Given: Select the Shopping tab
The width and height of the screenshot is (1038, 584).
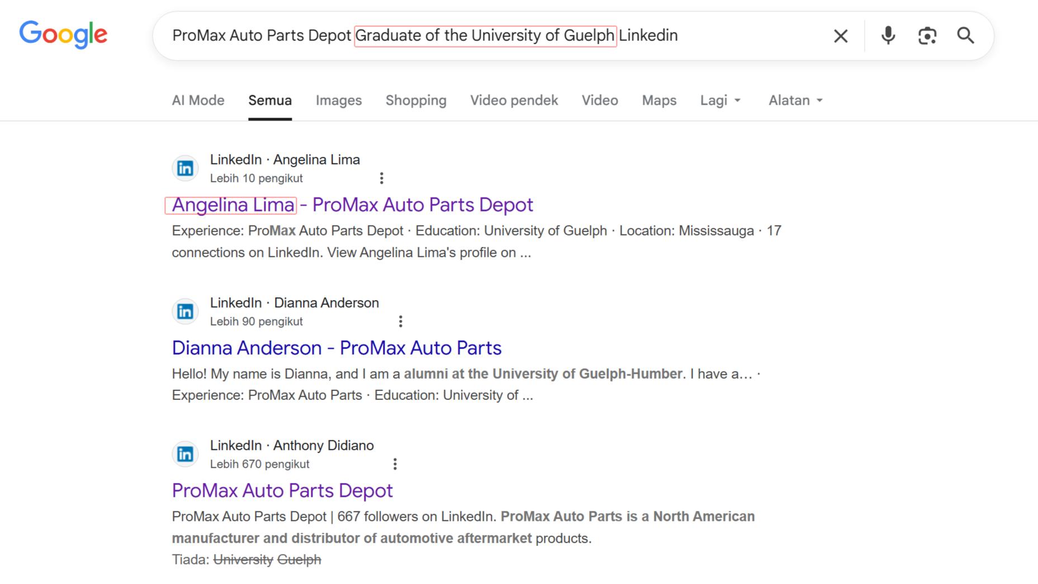Looking at the screenshot, I should click(x=416, y=100).
